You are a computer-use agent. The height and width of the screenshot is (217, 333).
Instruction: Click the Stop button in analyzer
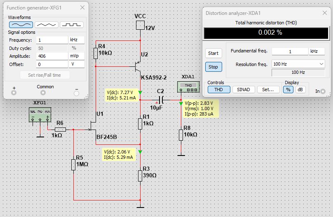click(x=213, y=67)
